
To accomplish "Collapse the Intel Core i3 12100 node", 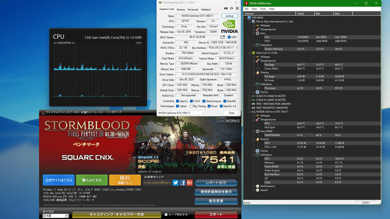I will pyautogui.click(x=250, y=53).
